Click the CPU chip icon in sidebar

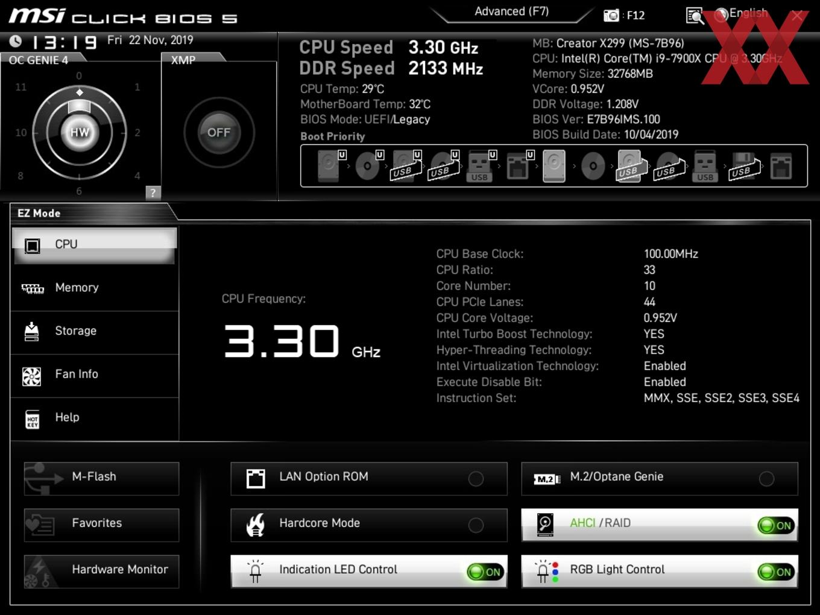tap(32, 245)
